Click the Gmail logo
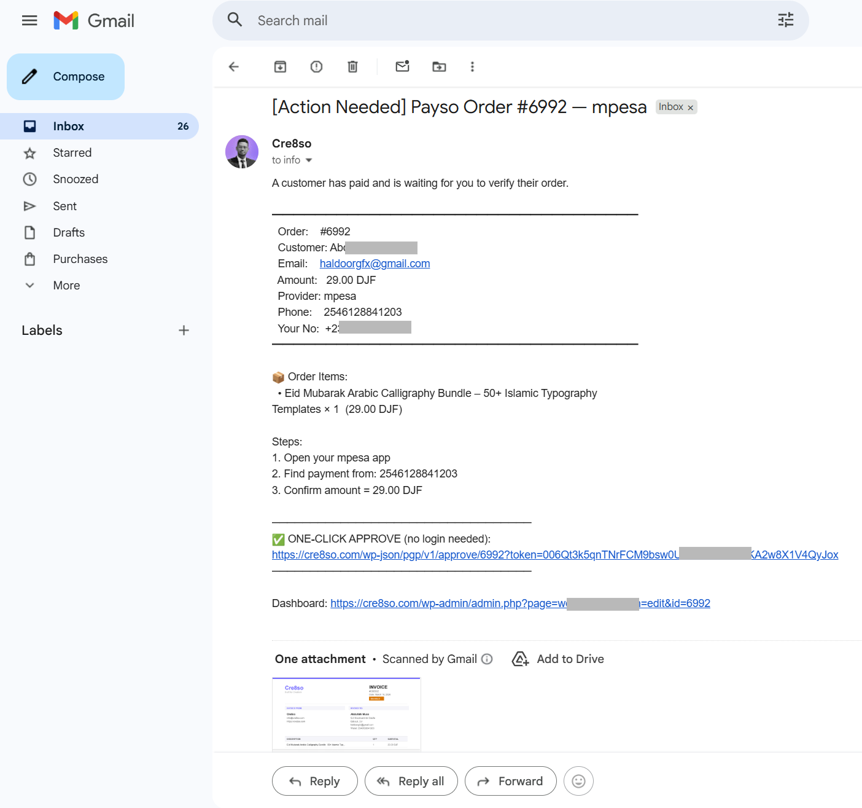Screen dimensions: 862x808 [94, 20]
